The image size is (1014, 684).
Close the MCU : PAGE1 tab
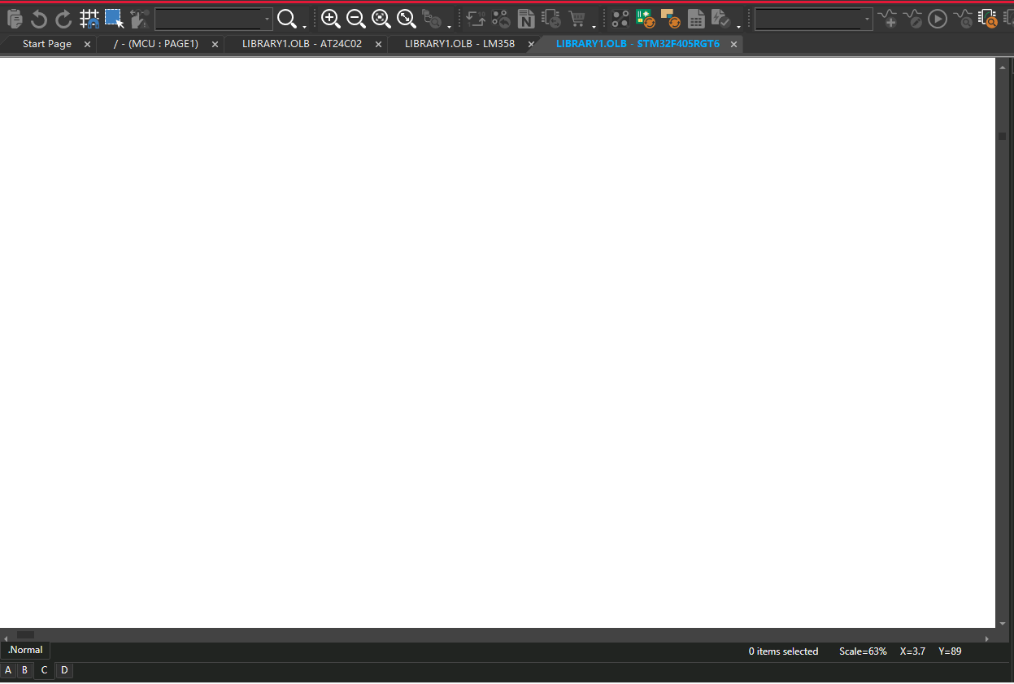tap(215, 45)
